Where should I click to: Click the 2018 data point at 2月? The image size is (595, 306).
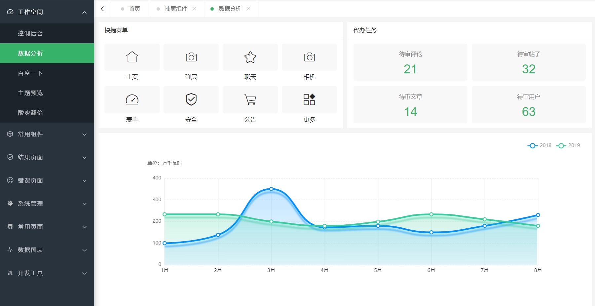[x=218, y=235]
